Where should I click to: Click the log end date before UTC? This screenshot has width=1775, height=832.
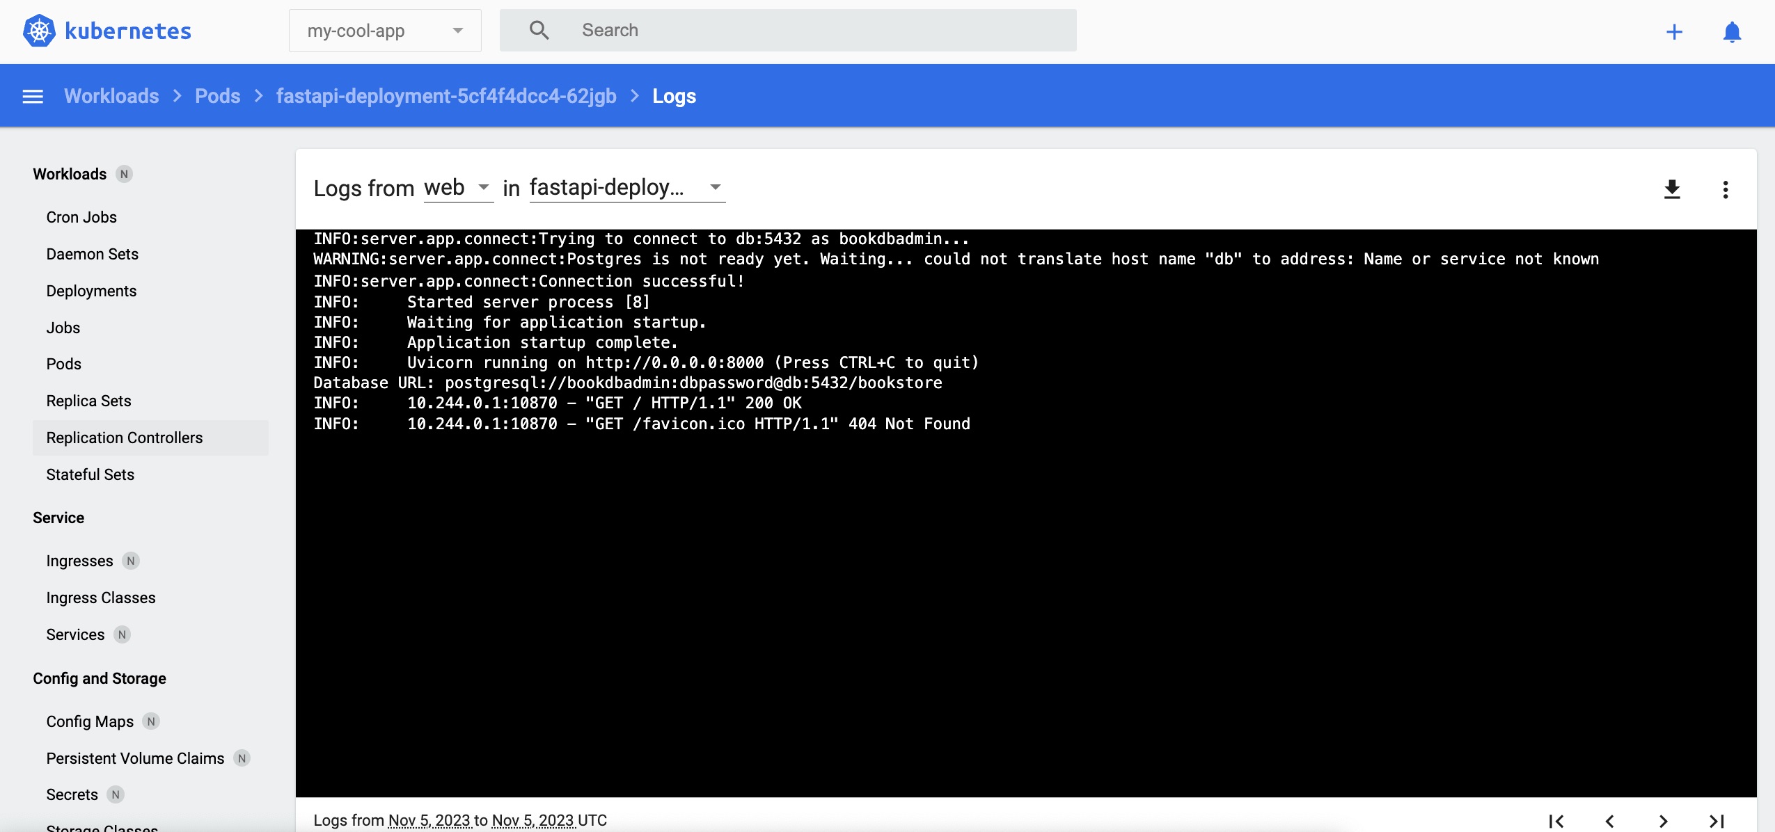[533, 820]
